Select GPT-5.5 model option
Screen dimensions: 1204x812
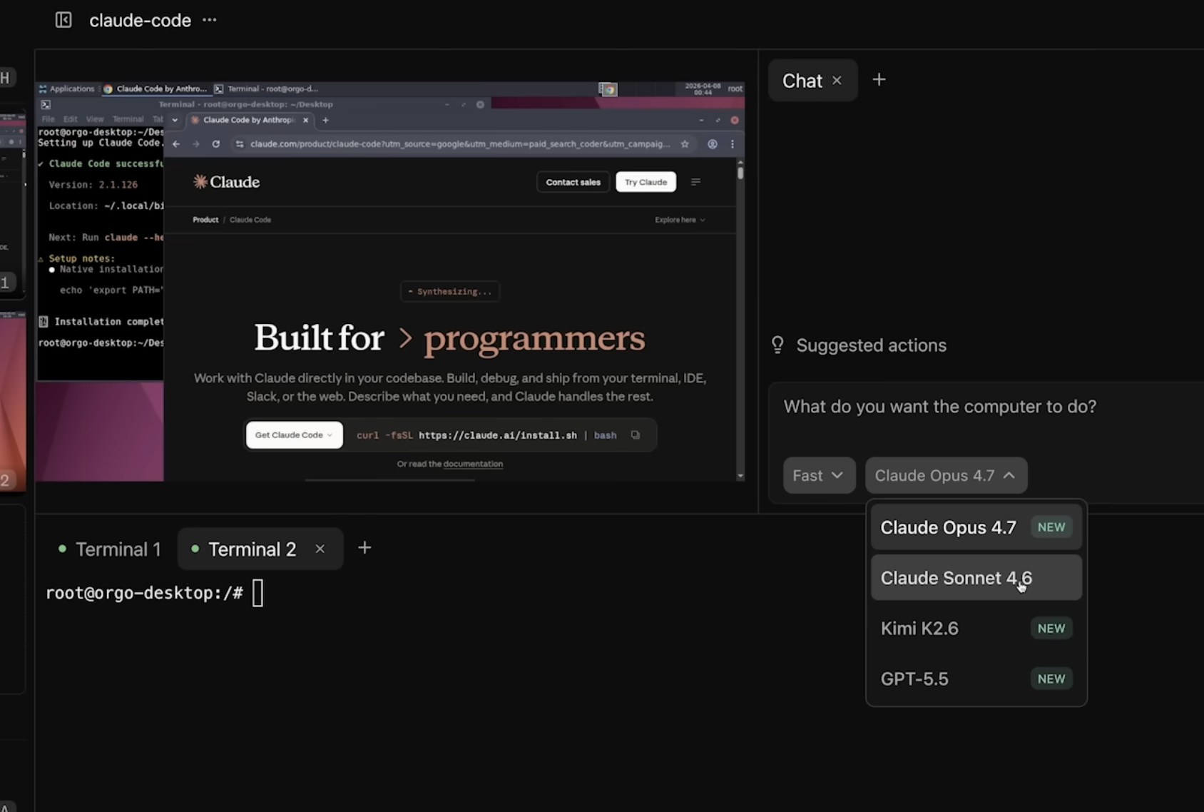[x=976, y=679]
